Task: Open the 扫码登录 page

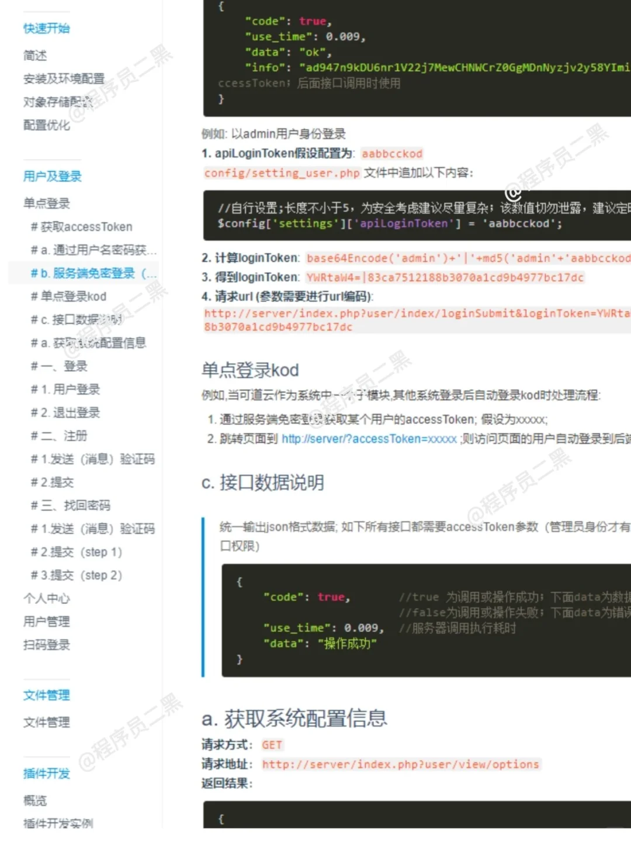Action: [x=47, y=645]
